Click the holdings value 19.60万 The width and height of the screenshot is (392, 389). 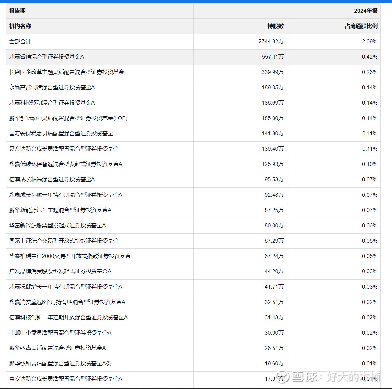pos(274,364)
